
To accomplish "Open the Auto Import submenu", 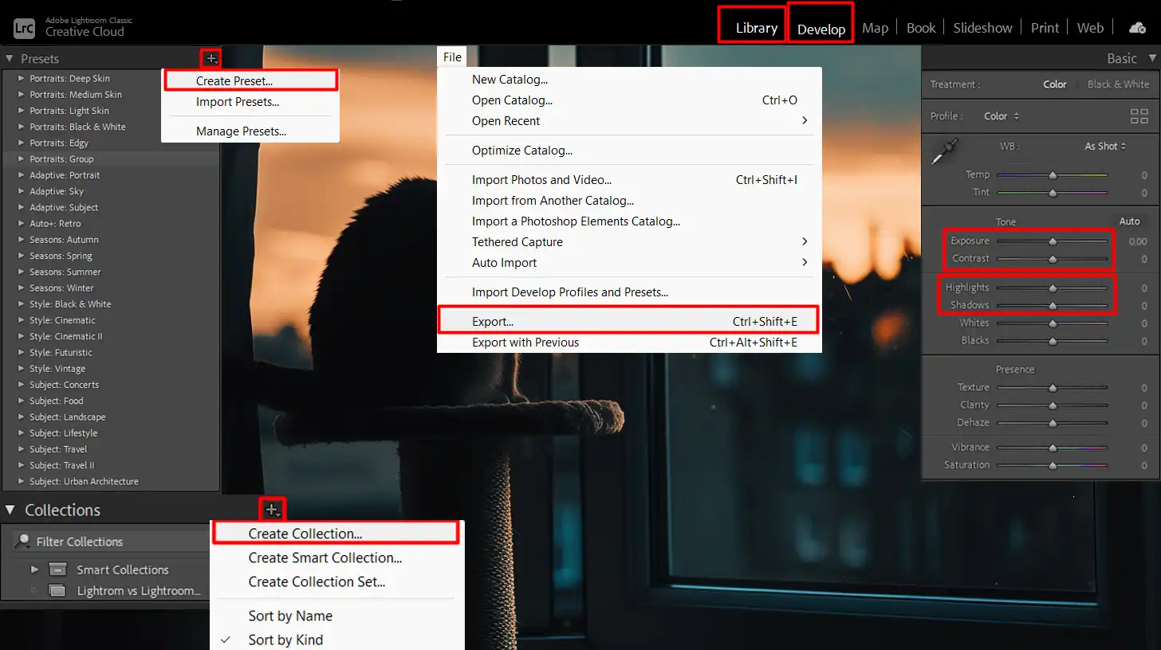I will [x=629, y=263].
